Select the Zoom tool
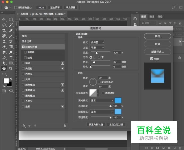The width and height of the screenshot is (184, 150). point(11,68)
